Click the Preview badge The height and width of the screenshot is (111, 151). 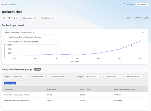click(37, 69)
